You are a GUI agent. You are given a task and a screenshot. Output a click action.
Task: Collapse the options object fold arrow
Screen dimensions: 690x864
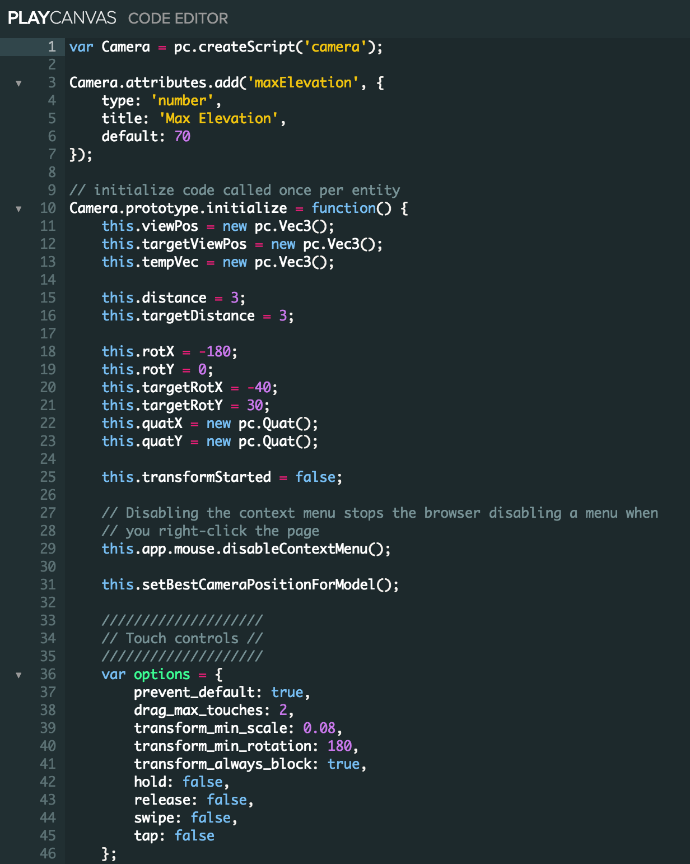(18, 675)
